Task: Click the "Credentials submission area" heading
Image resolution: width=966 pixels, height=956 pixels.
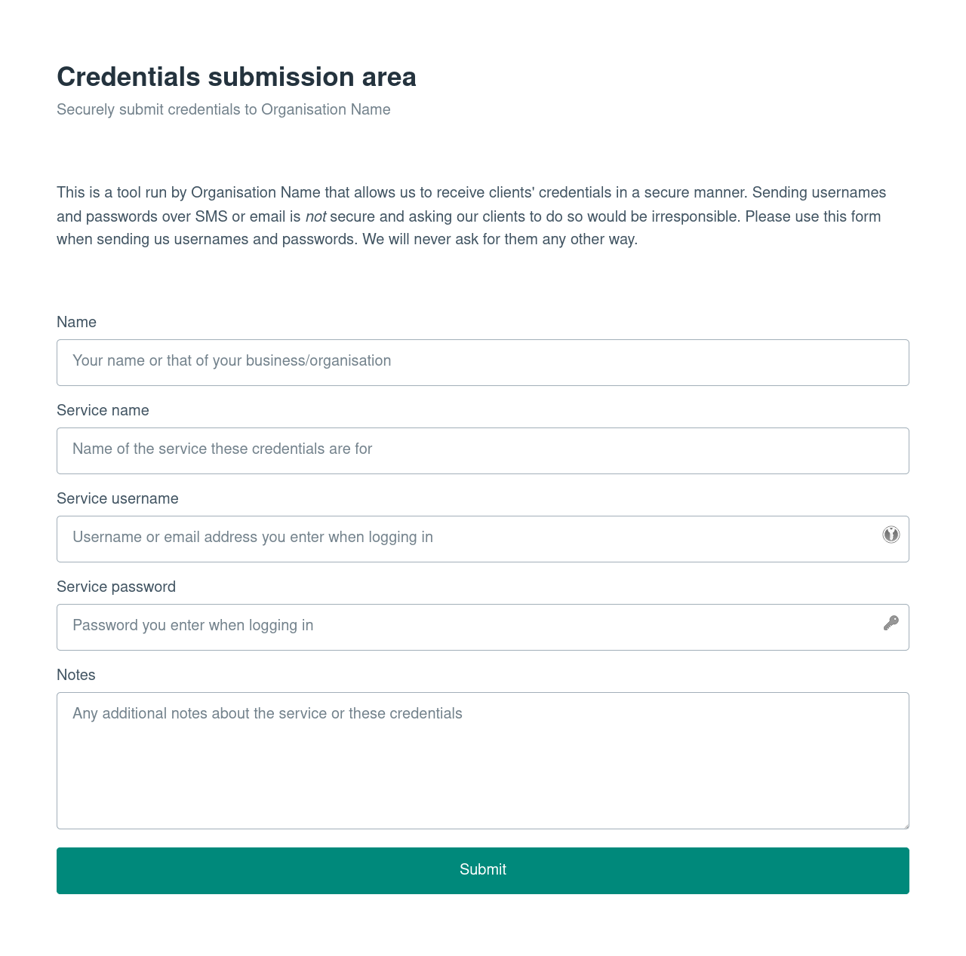Action: pyautogui.click(x=236, y=77)
